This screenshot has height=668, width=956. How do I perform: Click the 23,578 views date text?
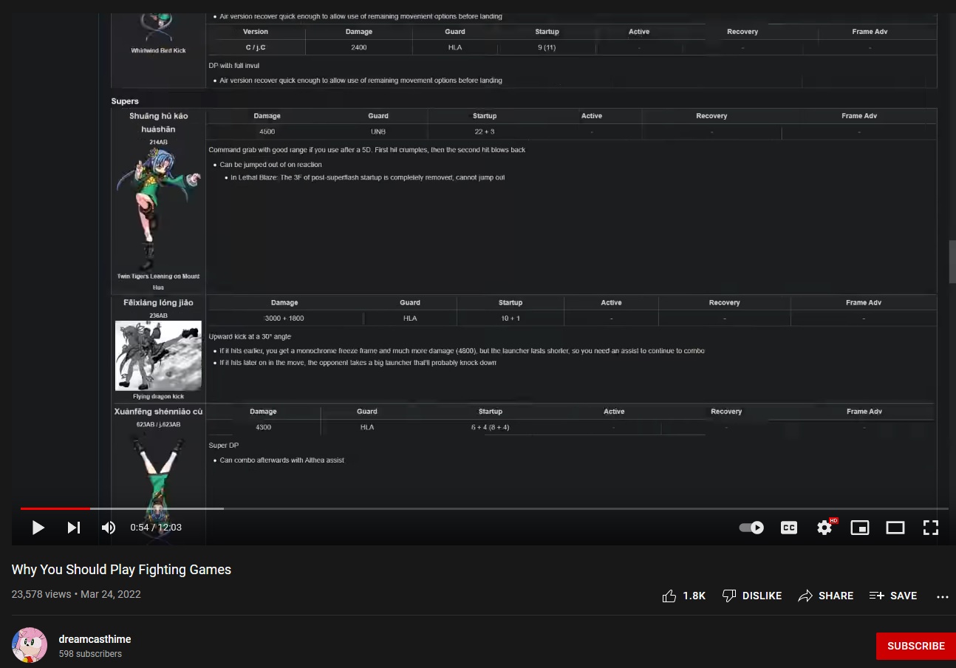click(x=76, y=594)
